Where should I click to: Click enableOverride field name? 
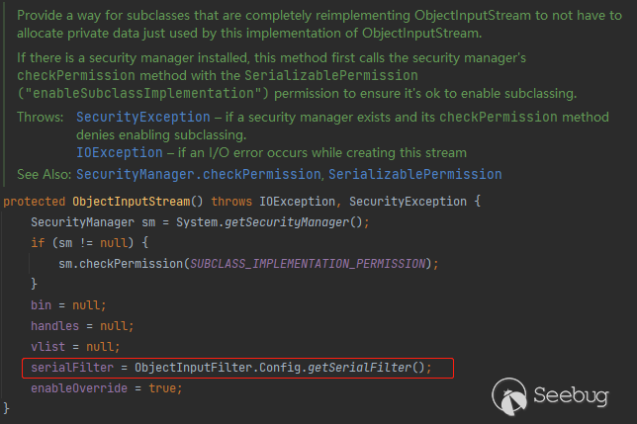[79, 387]
